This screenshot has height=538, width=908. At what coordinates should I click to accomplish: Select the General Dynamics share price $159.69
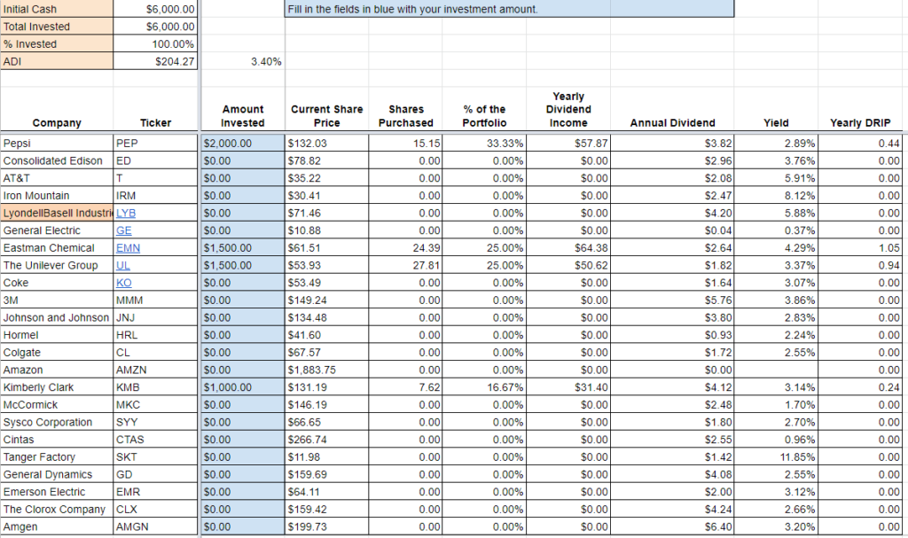(326, 474)
